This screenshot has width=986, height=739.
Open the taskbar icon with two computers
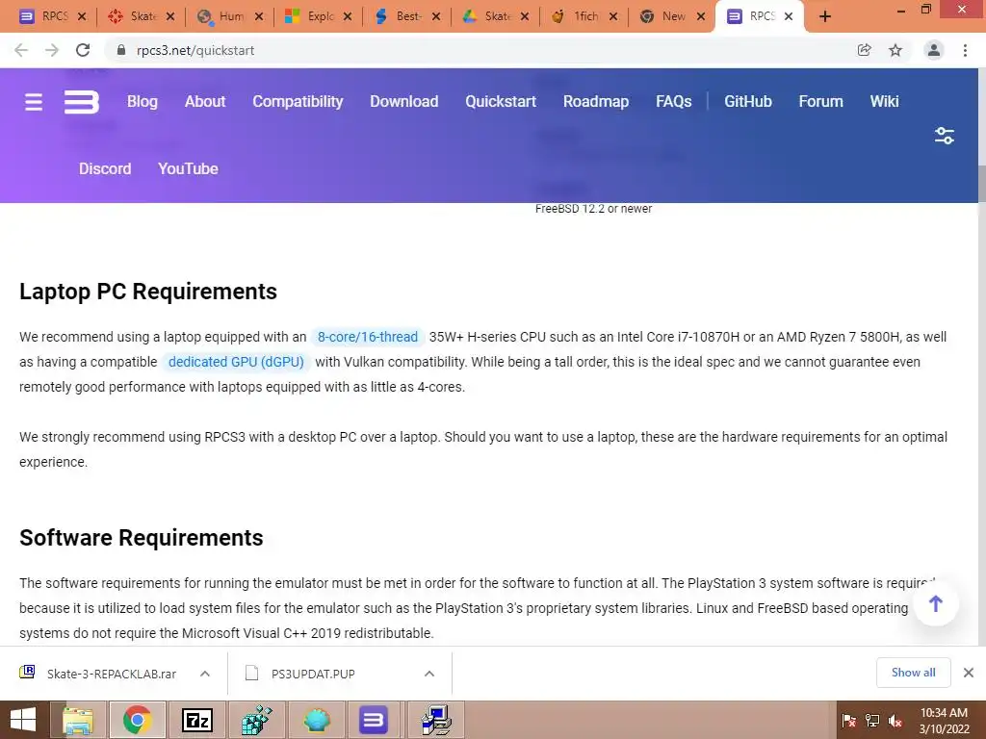(x=436, y=720)
